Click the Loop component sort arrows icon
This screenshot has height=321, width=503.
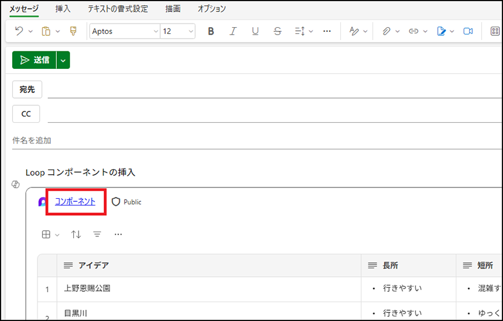tap(76, 235)
